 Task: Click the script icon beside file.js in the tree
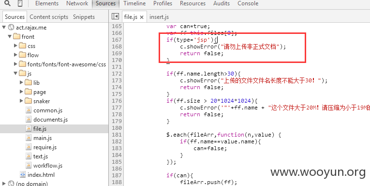point(29,128)
